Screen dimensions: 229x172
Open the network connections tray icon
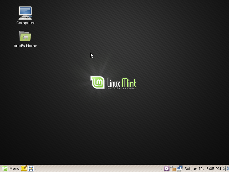tap(180, 169)
